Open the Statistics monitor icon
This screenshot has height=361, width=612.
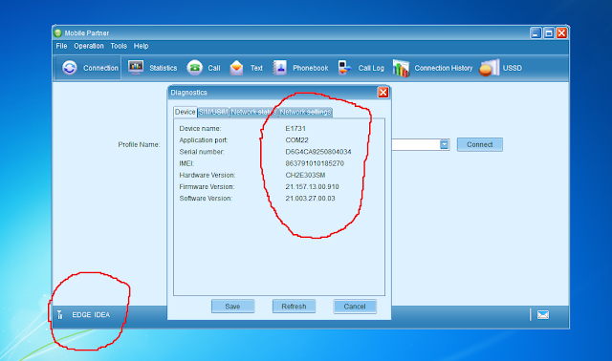[x=136, y=68]
